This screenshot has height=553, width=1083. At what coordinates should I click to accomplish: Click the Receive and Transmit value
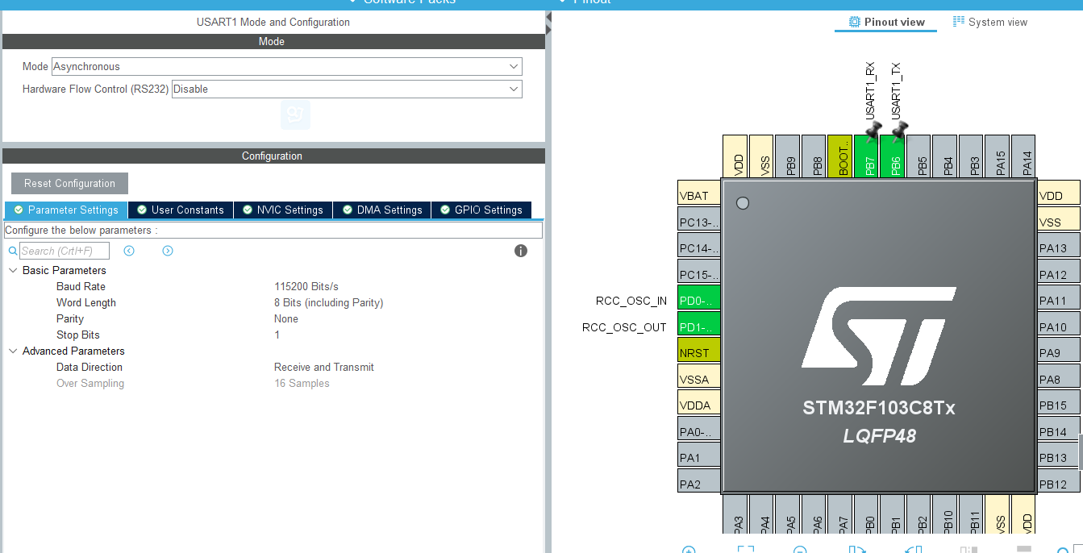[324, 367]
